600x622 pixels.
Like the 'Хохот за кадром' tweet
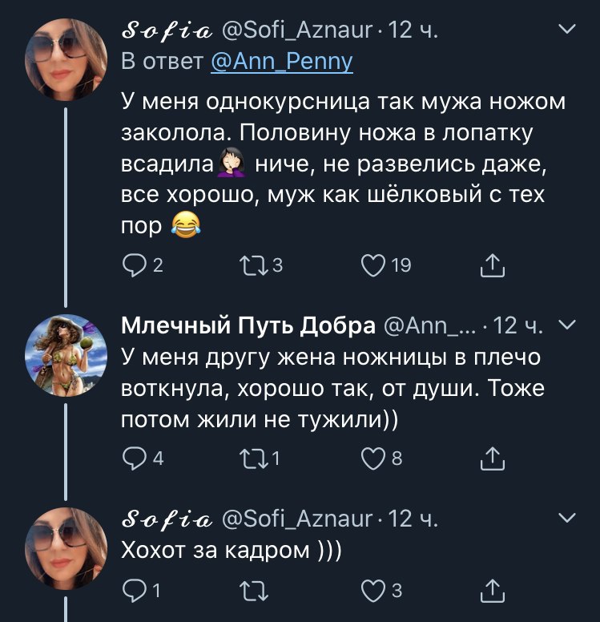click(372, 592)
